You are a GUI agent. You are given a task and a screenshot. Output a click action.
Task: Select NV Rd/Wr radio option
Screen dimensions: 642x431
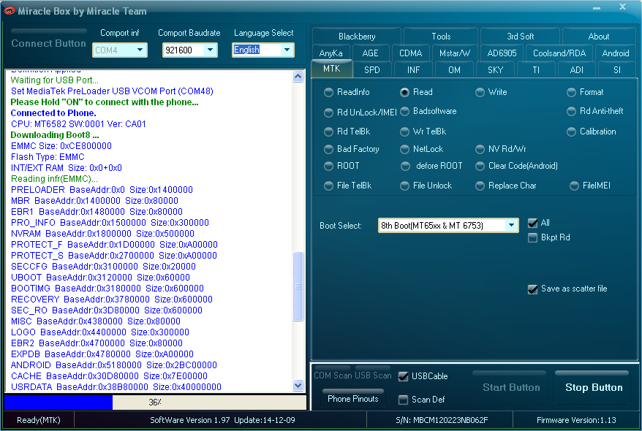tap(480, 149)
